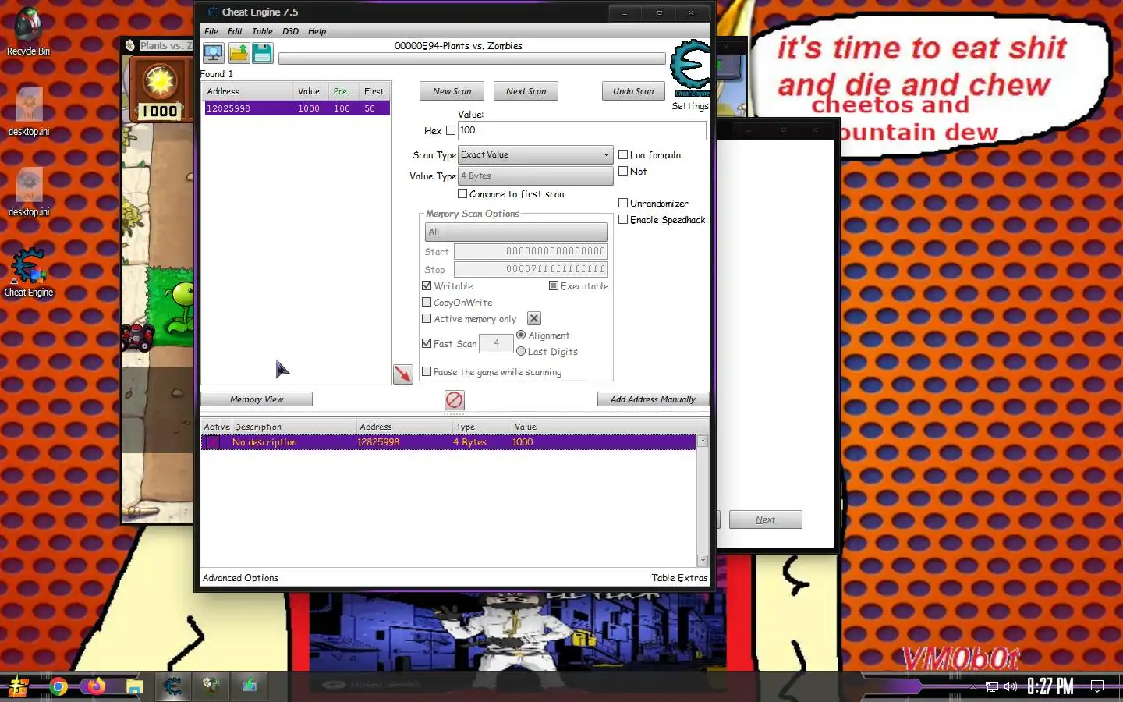Show hidden tray icons chevron

click(x=972, y=687)
